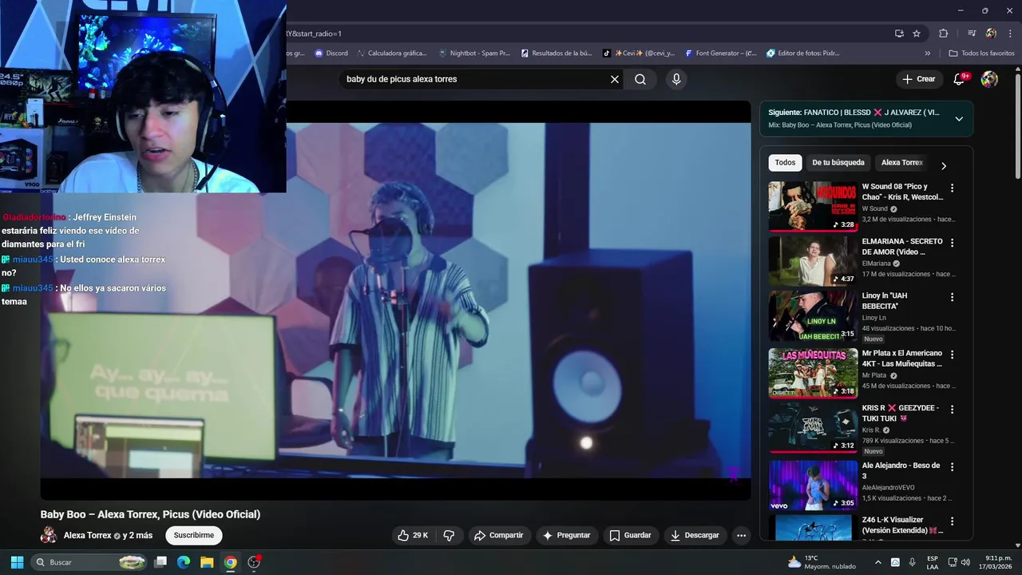This screenshot has height=575, width=1022.
Task: Open the weather widget 13°C
Action: click(x=822, y=562)
